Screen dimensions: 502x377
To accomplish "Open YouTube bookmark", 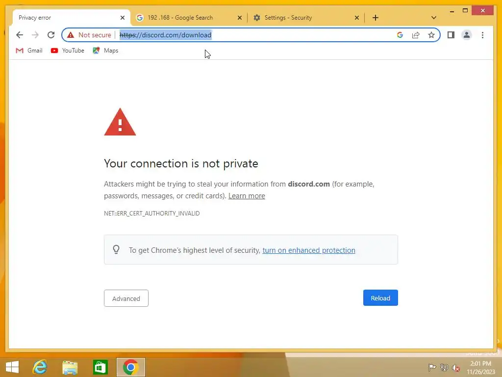I will coord(68,51).
